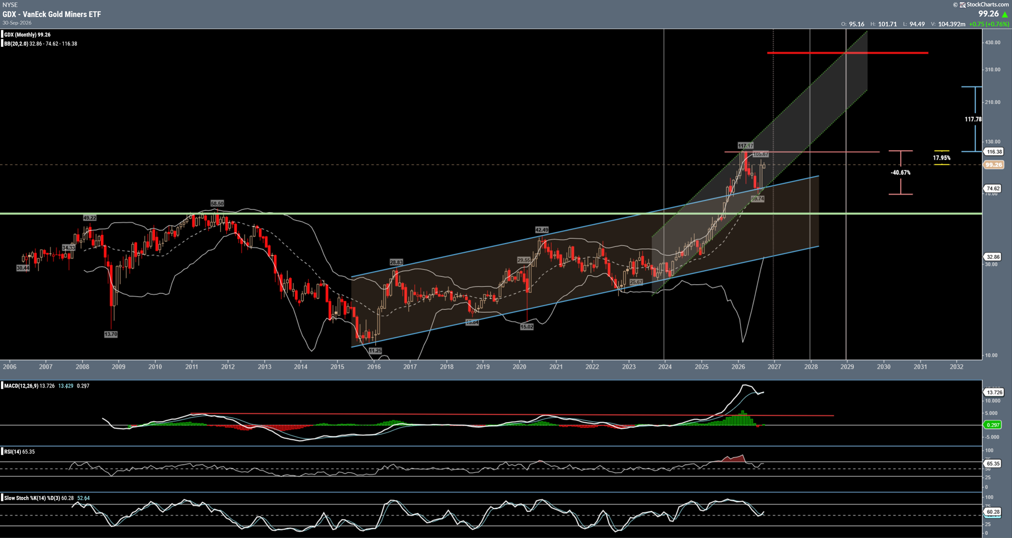Click the -40.67% measurement annotation
The width and height of the screenshot is (1012, 538).
point(901,173)
